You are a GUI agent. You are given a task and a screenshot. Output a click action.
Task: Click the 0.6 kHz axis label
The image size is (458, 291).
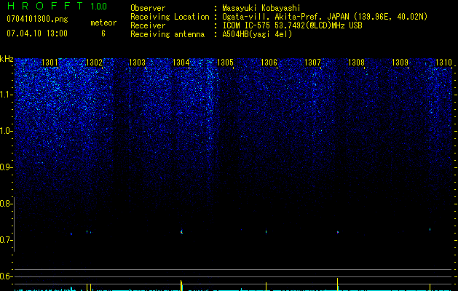click(5, 276)
